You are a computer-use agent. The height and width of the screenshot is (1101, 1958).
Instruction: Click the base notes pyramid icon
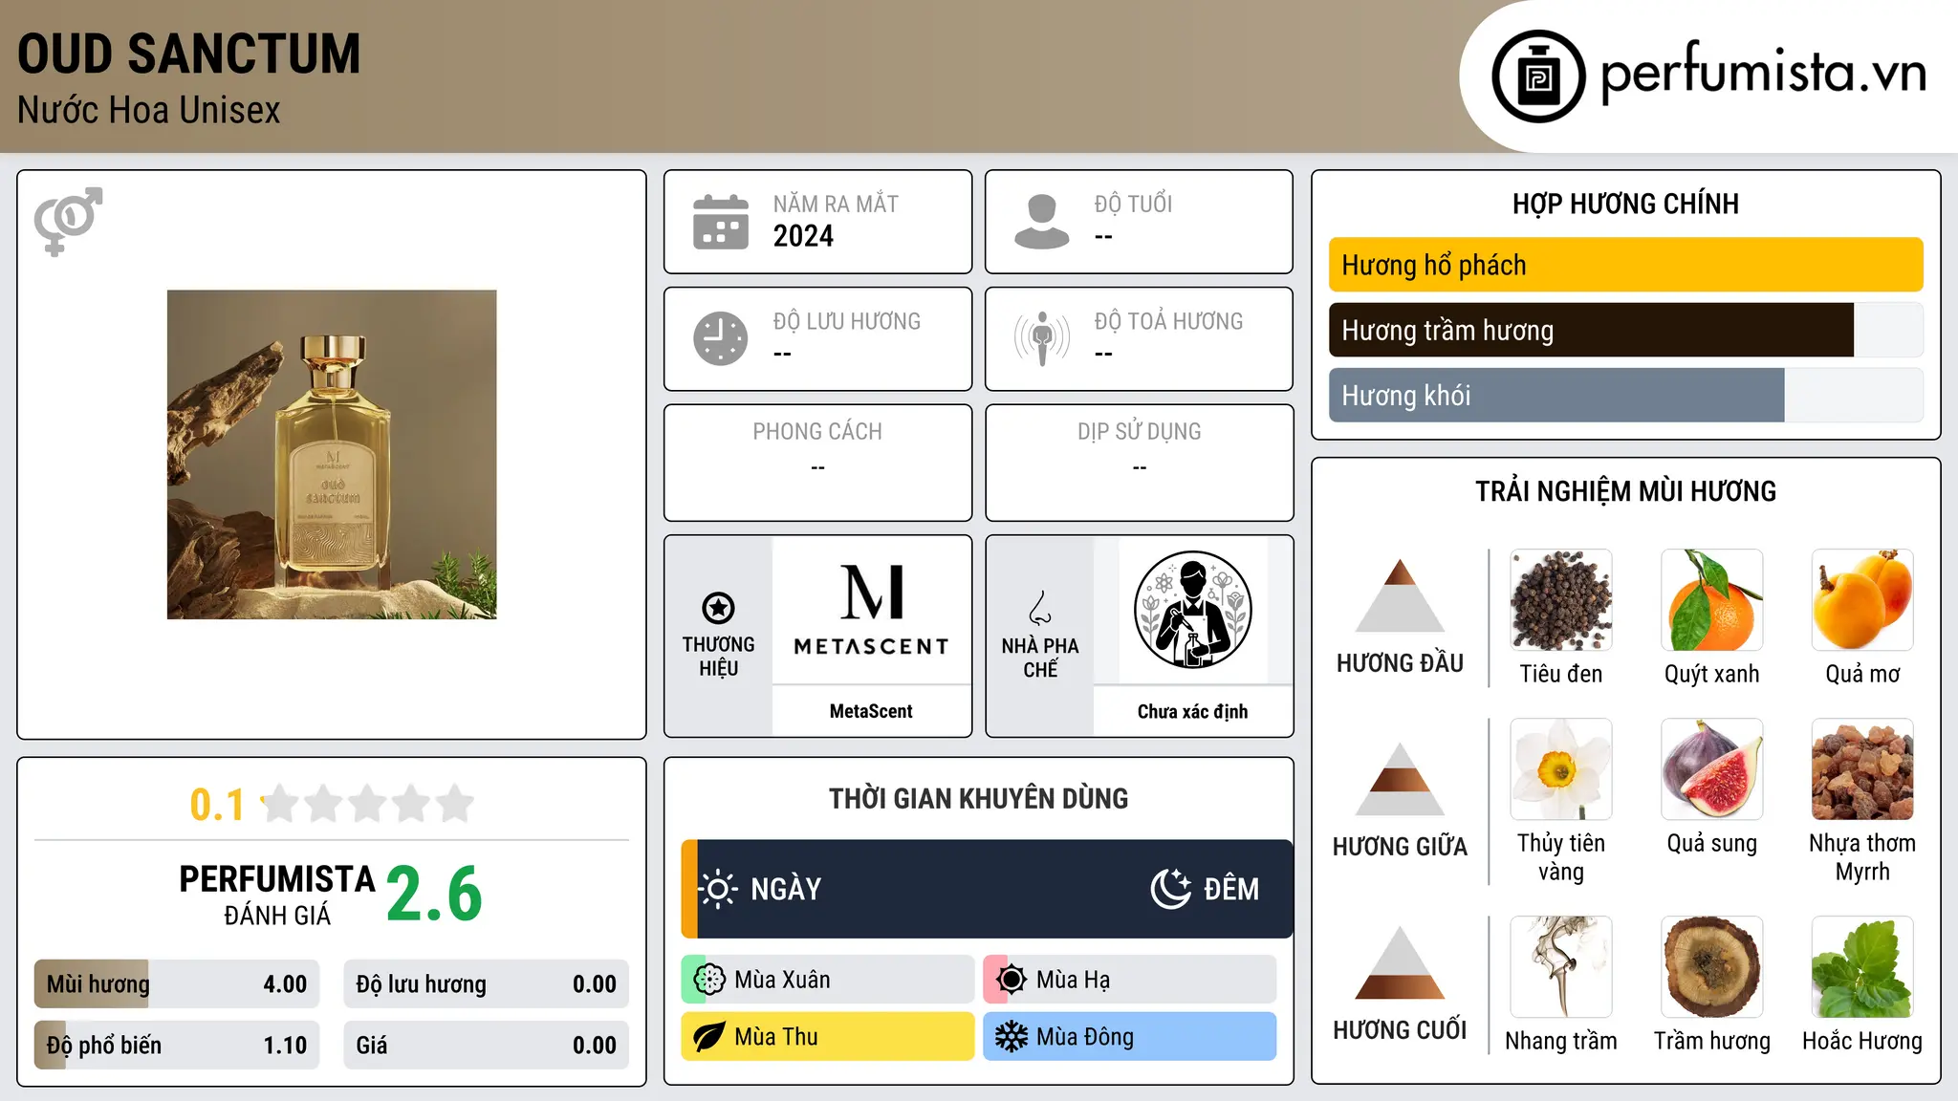(x=1400, y=961)
